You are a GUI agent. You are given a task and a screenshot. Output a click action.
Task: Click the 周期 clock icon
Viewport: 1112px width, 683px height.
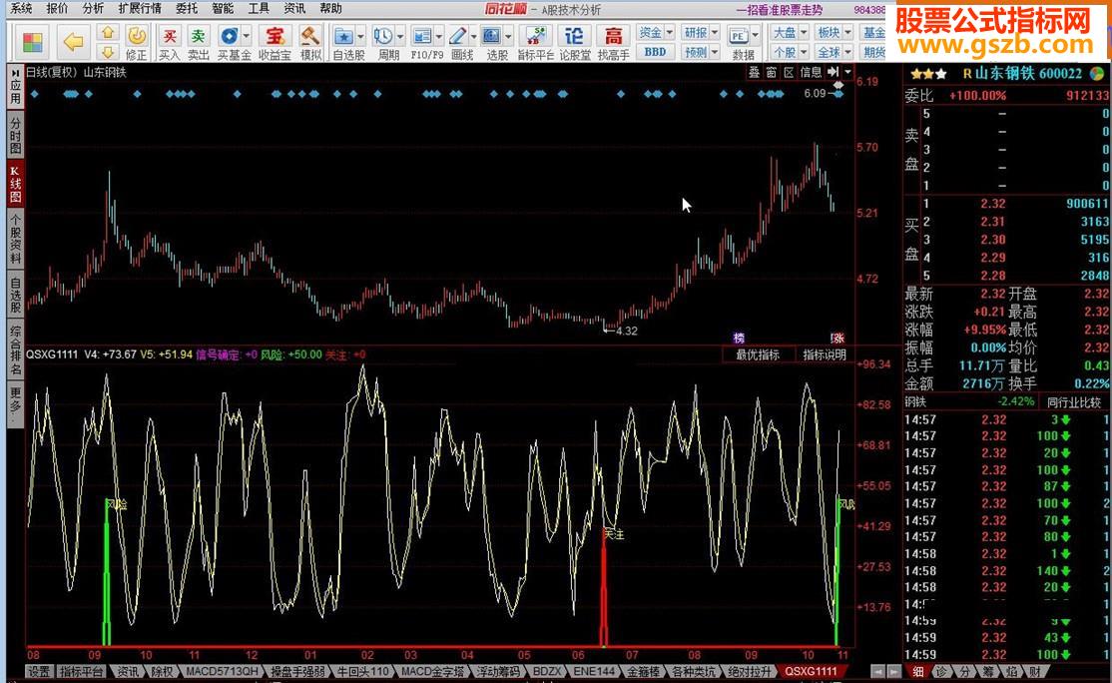383,43
